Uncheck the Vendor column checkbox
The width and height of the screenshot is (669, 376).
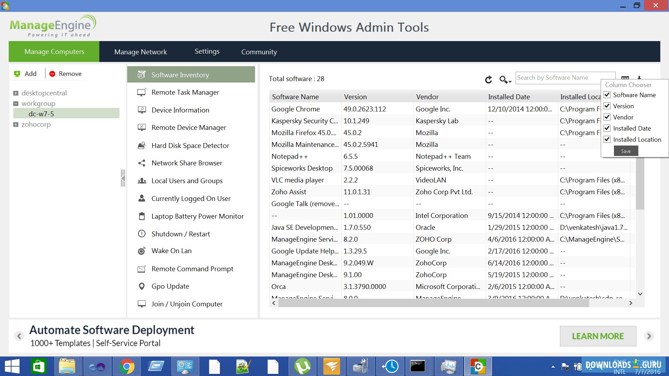tap(607, 117)
